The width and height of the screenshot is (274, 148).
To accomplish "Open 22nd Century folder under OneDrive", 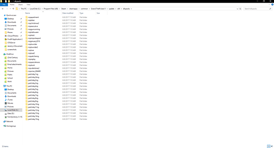I will tap(12, 58).
